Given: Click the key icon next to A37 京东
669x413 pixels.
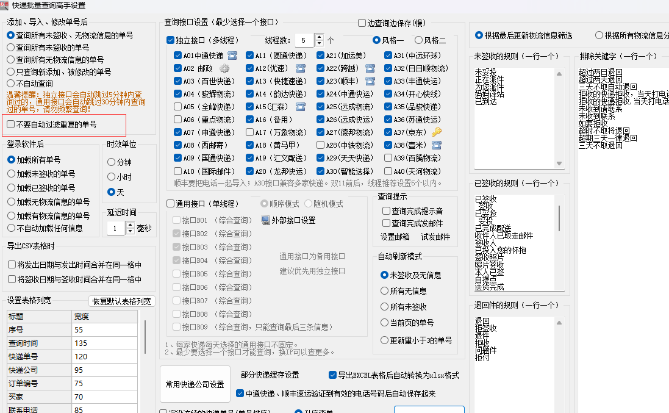Looking at the screenshot, I should [x=436, y=132].
